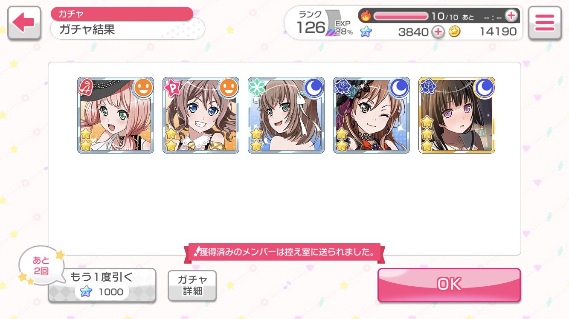Screen dimensions: 569x319
Task: Open ガチャ詳細 details
Action: click(192, 285)
